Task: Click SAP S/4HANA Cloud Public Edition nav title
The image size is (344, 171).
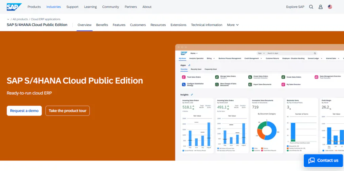Action: coord(37,25)
